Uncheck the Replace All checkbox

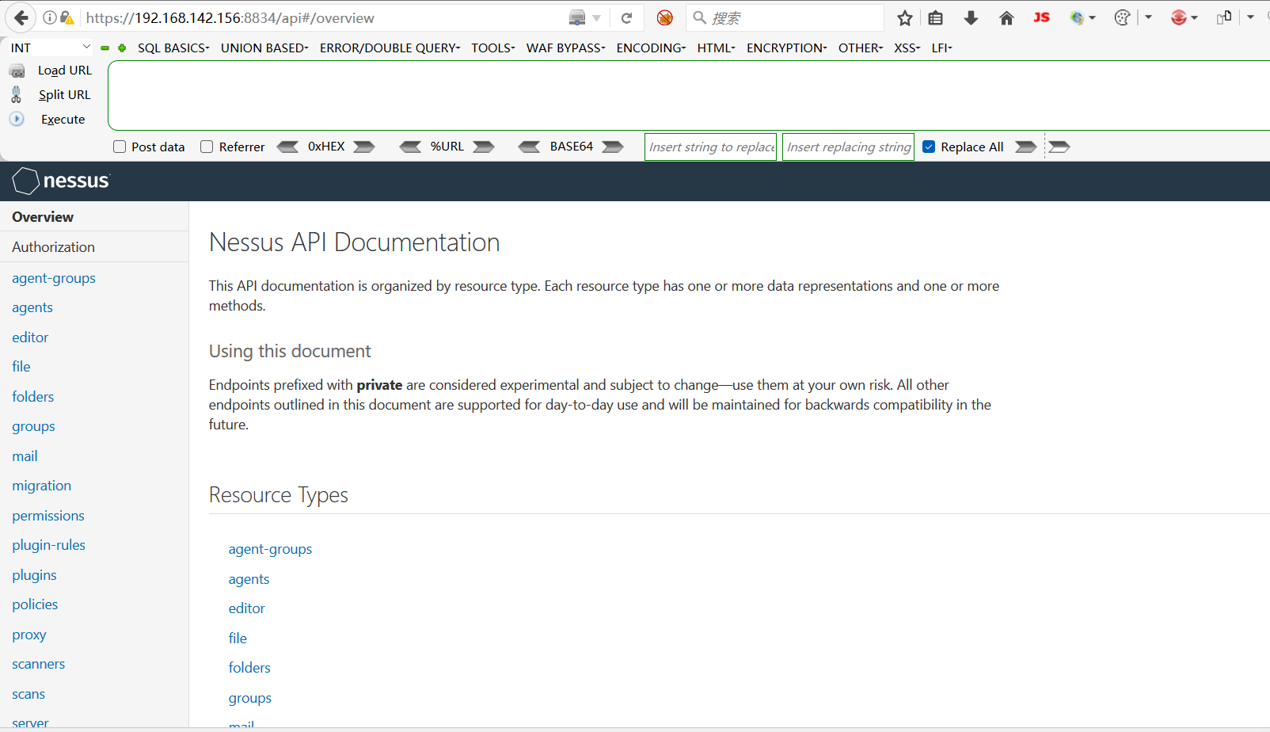929,147
